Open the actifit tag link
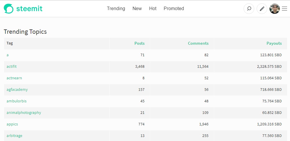 (x=12, y=66)
